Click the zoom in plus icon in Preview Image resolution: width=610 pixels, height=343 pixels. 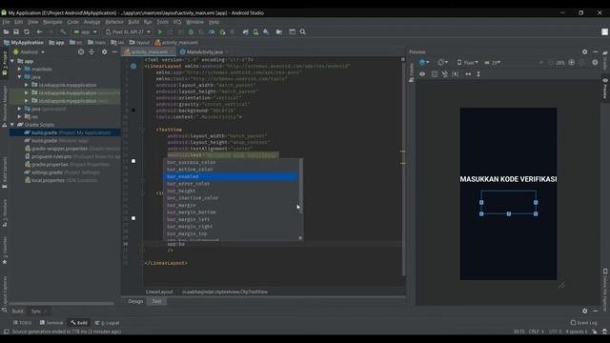coord(572,63)
